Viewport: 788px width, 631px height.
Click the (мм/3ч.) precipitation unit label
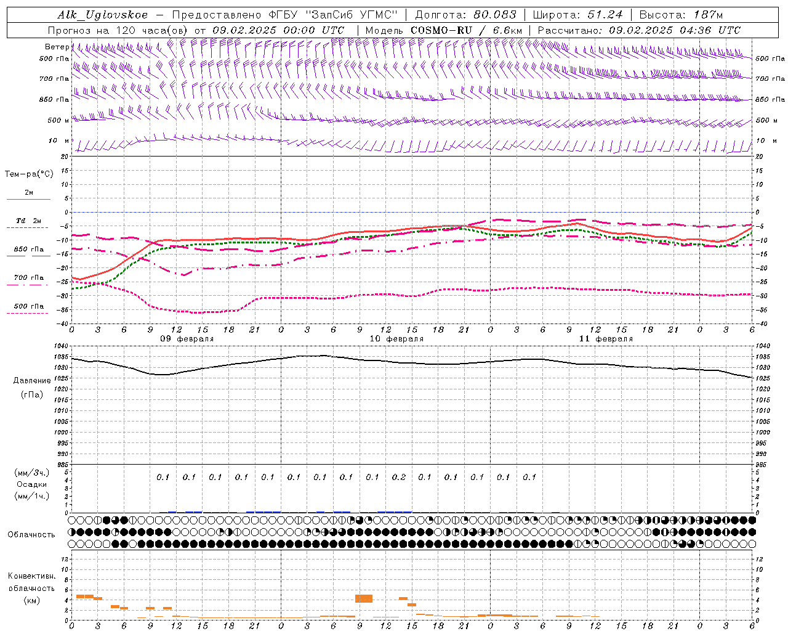click(31, 473)
